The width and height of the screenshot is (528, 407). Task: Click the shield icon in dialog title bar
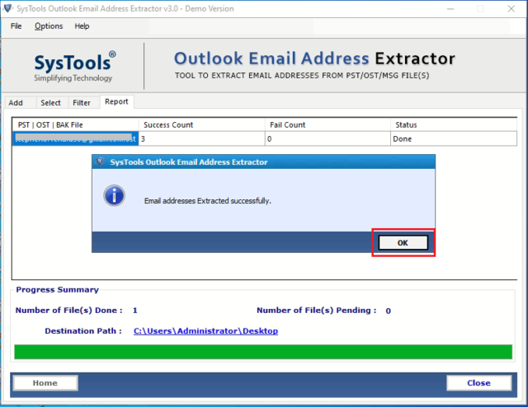click(100, 161)
